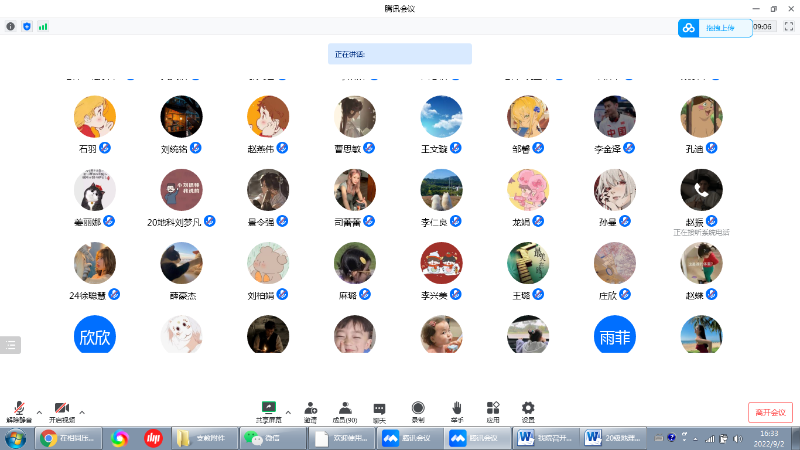800x450 pixels.
Task: Click the drag-to-upload cloud button
Action: pyautogui.click(x=715, y=28)
